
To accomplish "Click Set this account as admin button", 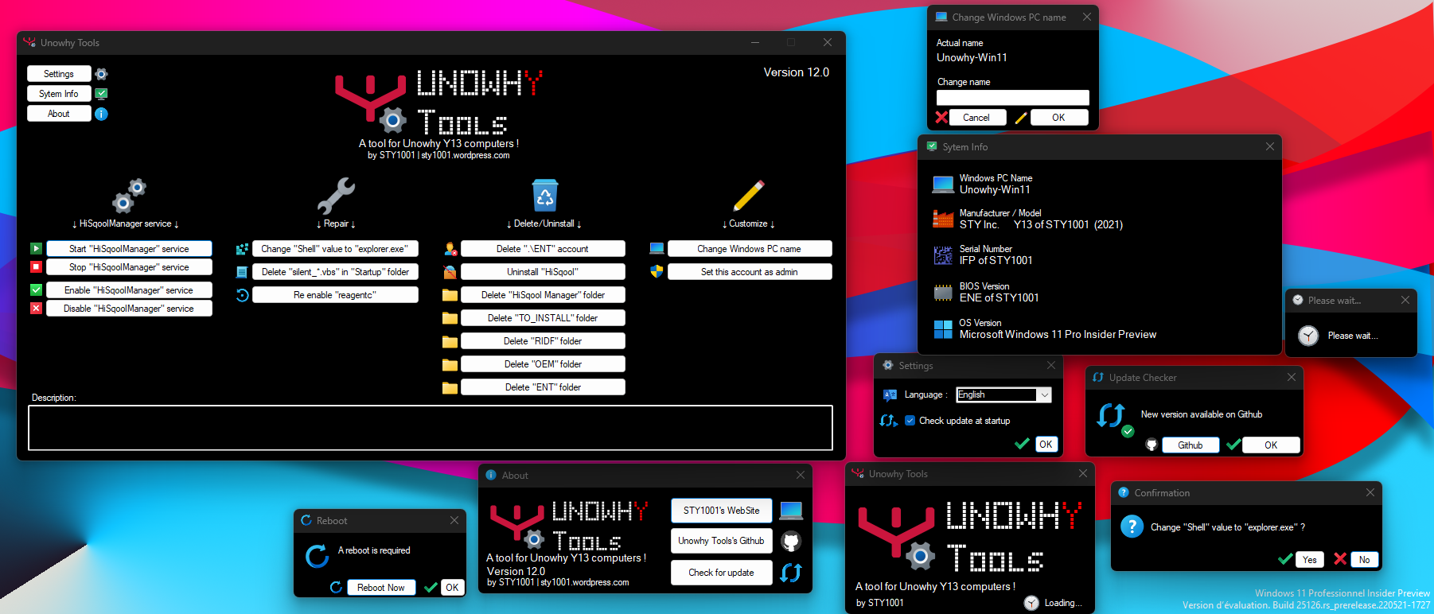I will coord(750,272).
